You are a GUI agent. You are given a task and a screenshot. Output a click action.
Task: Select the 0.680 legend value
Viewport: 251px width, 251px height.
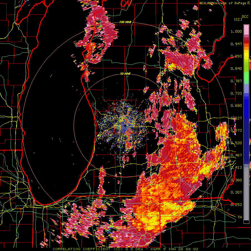[236, 106]
